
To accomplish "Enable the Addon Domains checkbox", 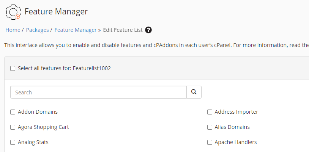I will coord(13,112).
